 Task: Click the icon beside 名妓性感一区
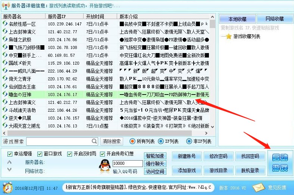click(5, 24)
